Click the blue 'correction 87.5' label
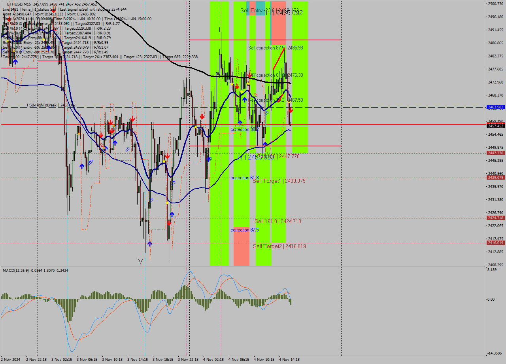506x364 pixels. coord(245,230)
